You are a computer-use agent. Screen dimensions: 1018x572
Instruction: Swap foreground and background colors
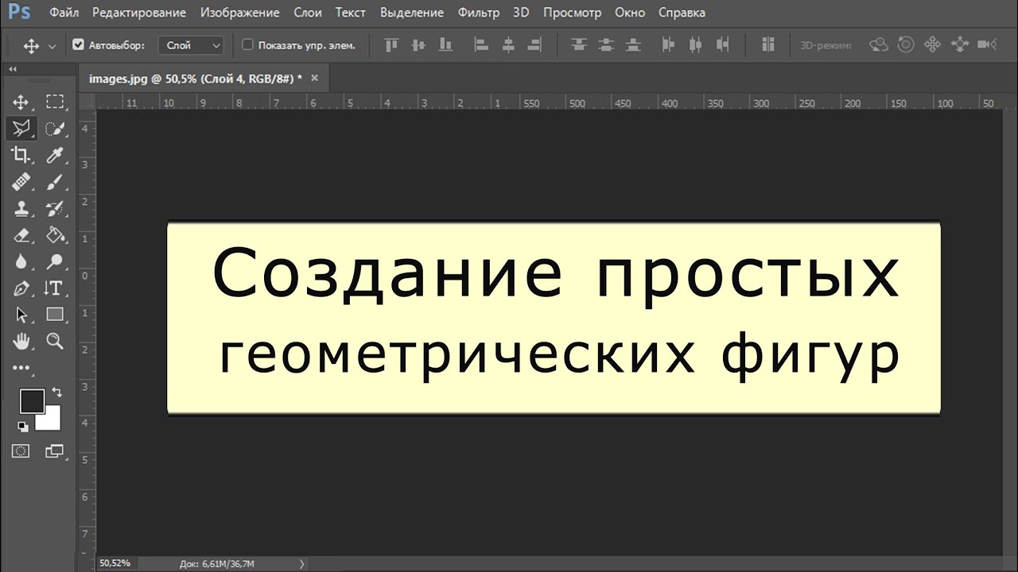56,392
